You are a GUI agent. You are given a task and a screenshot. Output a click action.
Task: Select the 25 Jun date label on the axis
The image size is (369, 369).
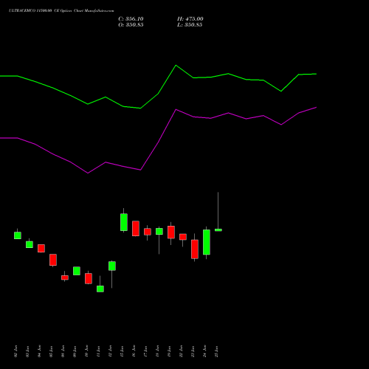point(217,351)
